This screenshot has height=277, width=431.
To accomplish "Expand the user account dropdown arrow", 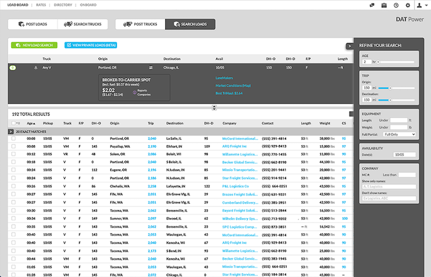I will pos(426,5).
